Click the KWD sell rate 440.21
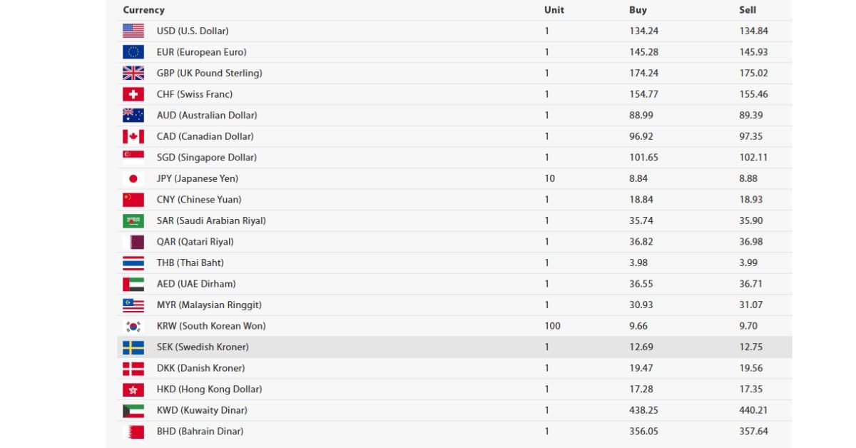The image size is (856, 448). (x=754, y=410)
